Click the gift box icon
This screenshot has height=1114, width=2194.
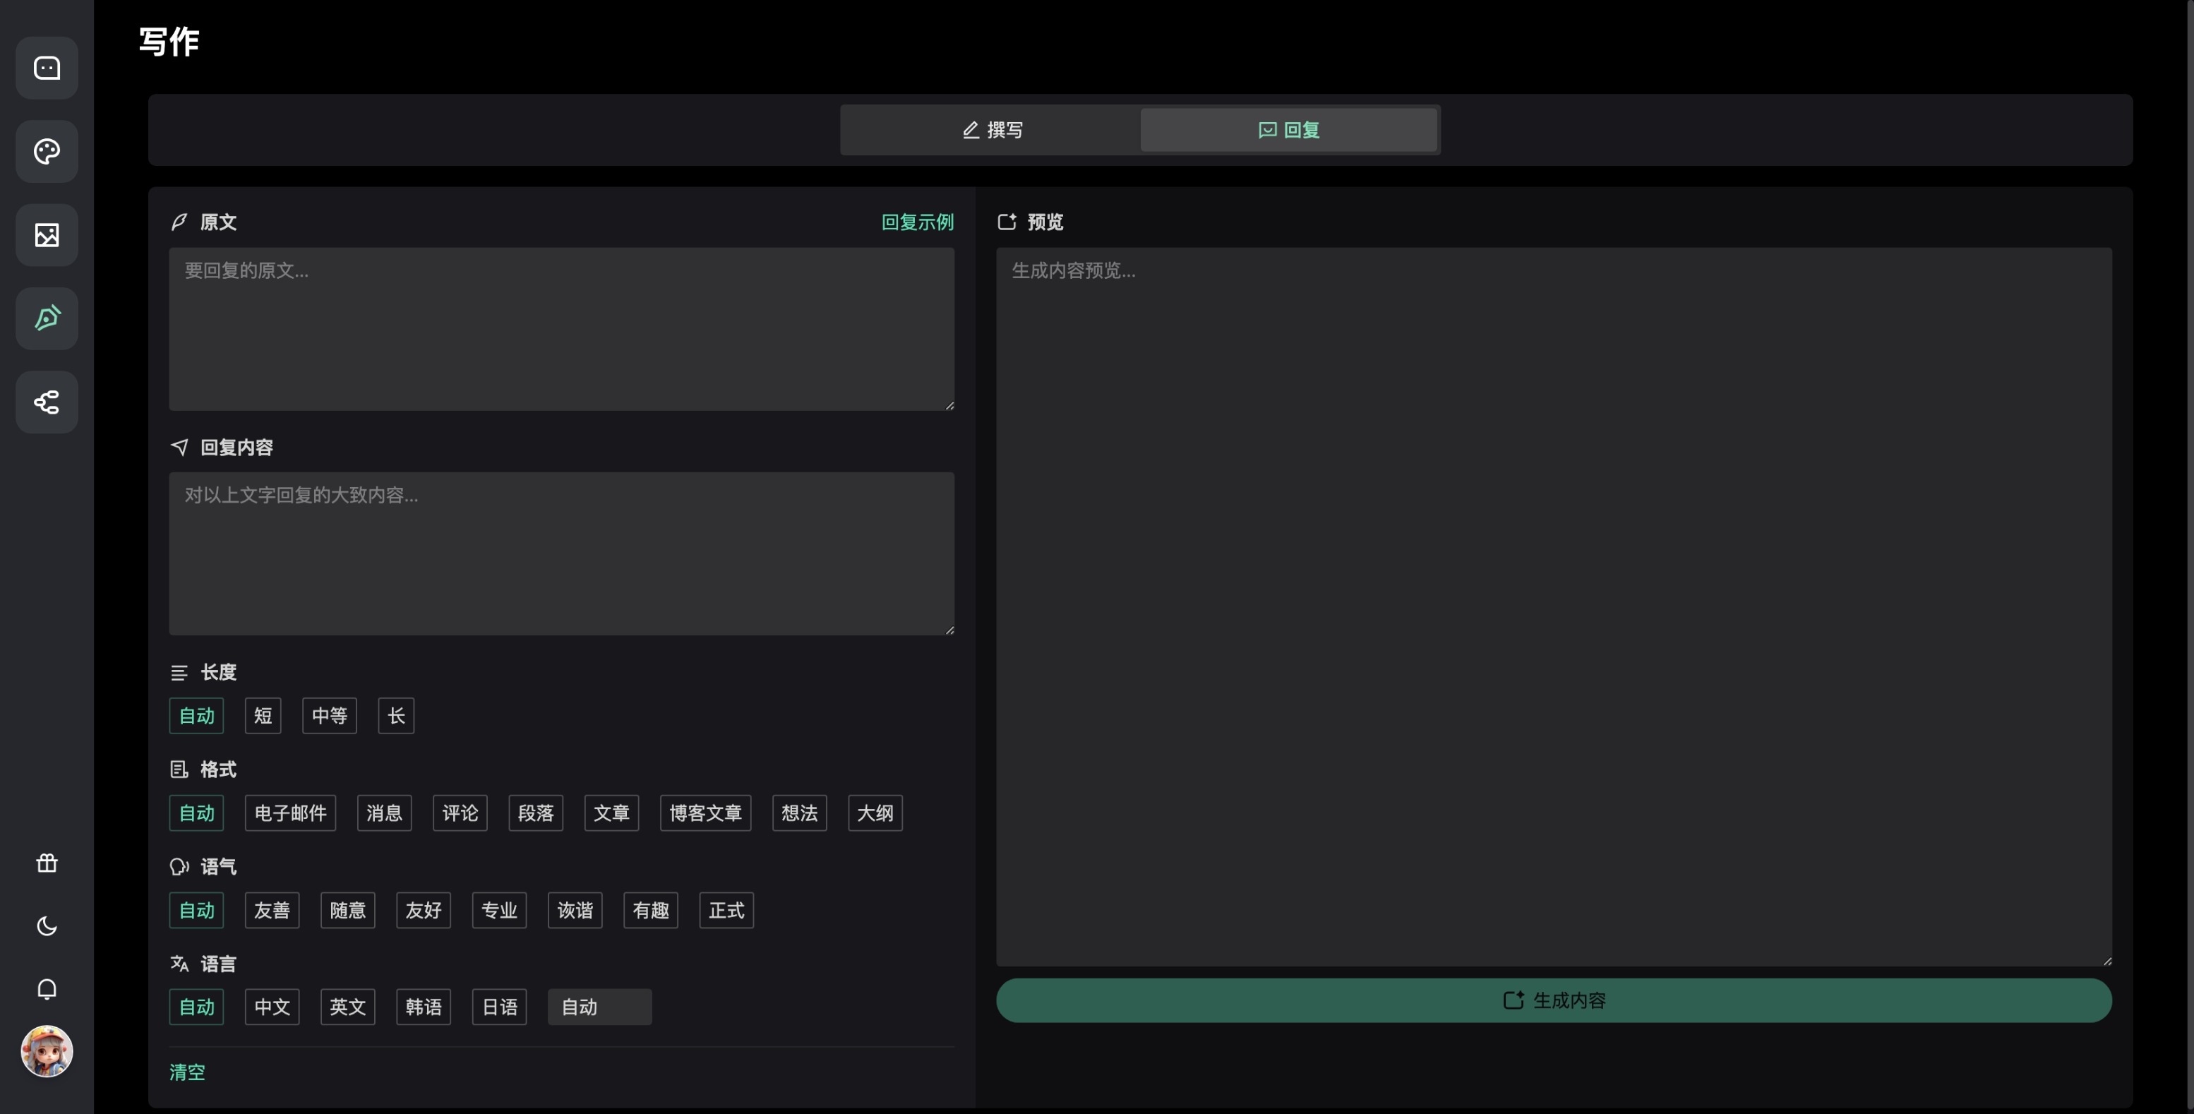click(47, 863)
